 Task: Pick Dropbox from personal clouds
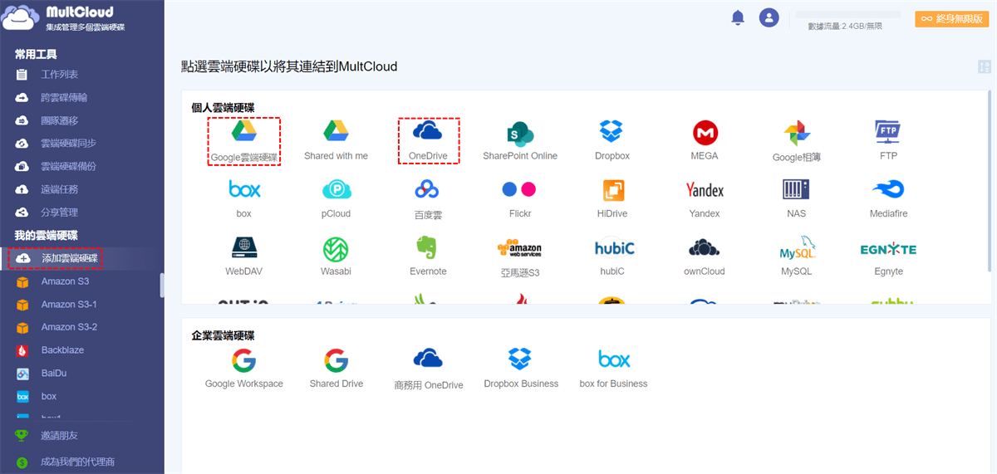coord(612,141)
